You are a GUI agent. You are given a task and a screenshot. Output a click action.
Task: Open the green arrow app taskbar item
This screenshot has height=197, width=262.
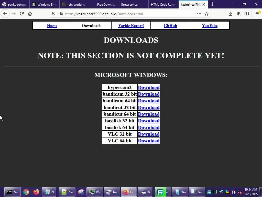[163, 192]
